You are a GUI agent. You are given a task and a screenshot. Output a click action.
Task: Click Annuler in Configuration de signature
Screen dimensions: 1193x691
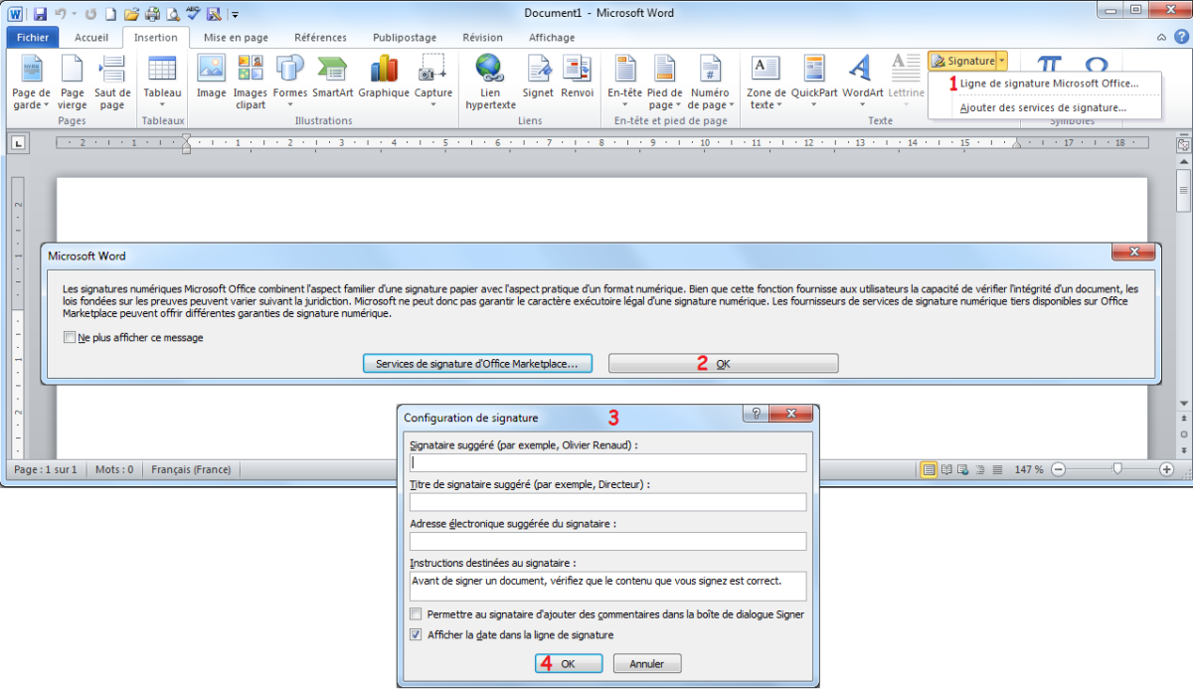647,663
